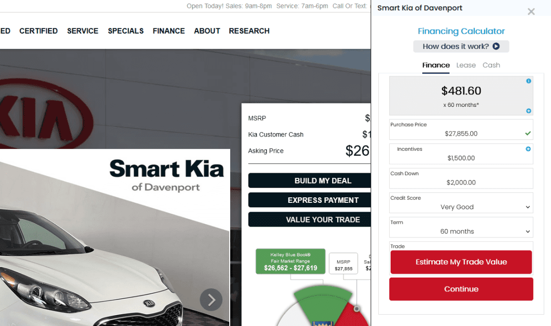Open the SPECIALS menu in the navigation
This screenshot has width=551, height=326.
(125, 31)
